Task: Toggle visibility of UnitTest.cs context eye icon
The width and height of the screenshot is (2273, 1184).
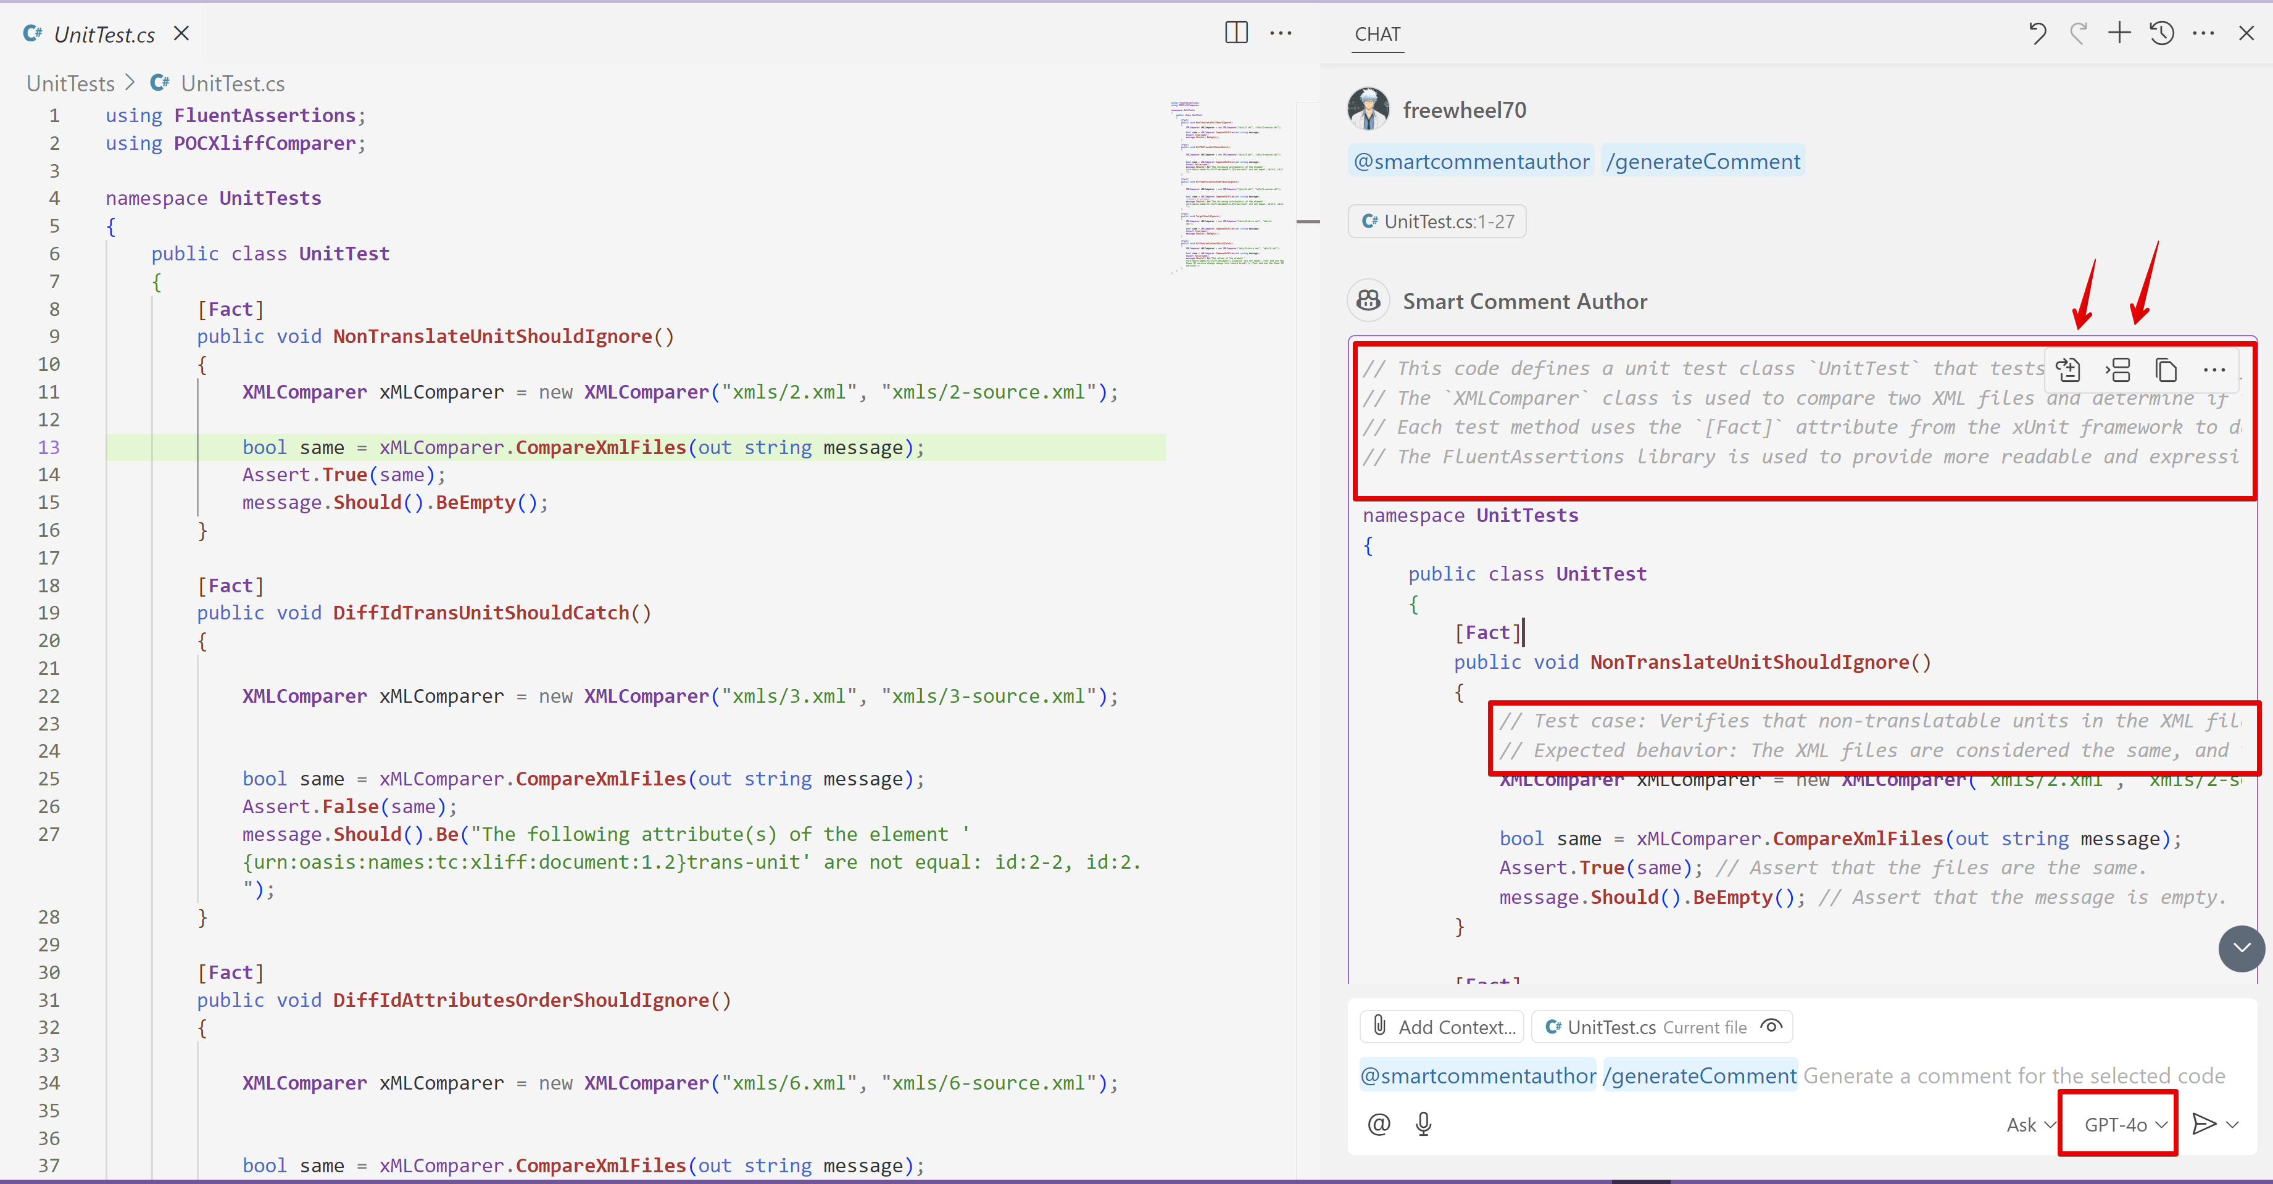Action: pos(1771,1026)
